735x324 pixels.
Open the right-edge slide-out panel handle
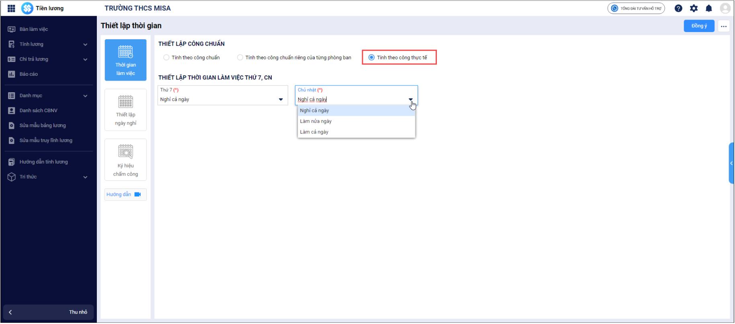point(731,163)
